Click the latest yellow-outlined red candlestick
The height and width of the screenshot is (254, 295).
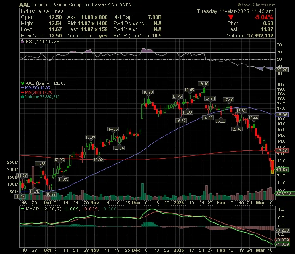coord(272,167)
